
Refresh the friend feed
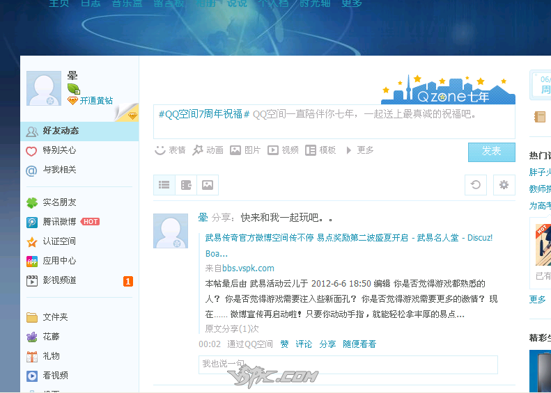476,185
